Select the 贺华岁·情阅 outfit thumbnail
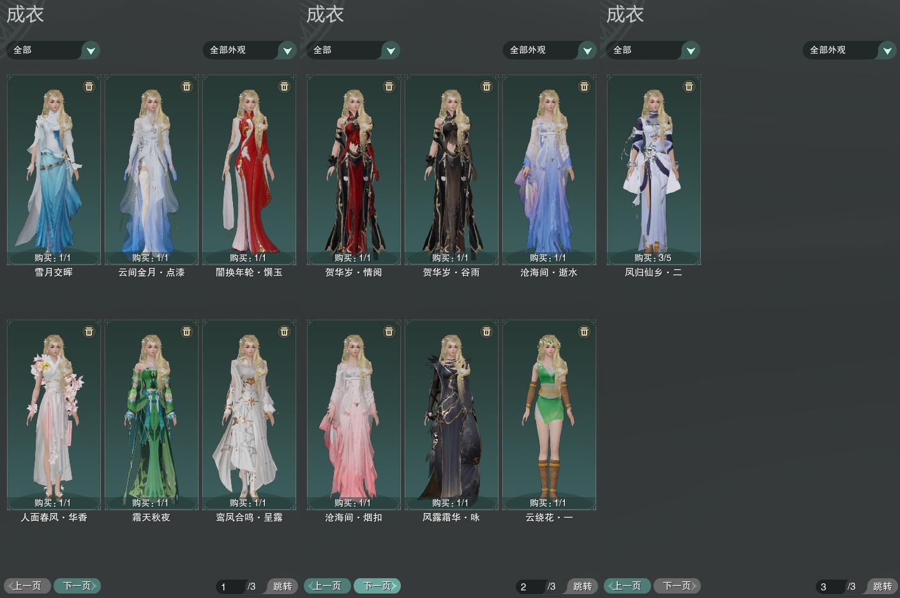900x598 pixels. [354, 170]
